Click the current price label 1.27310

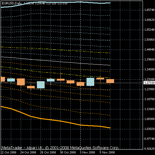coord(149,83)
